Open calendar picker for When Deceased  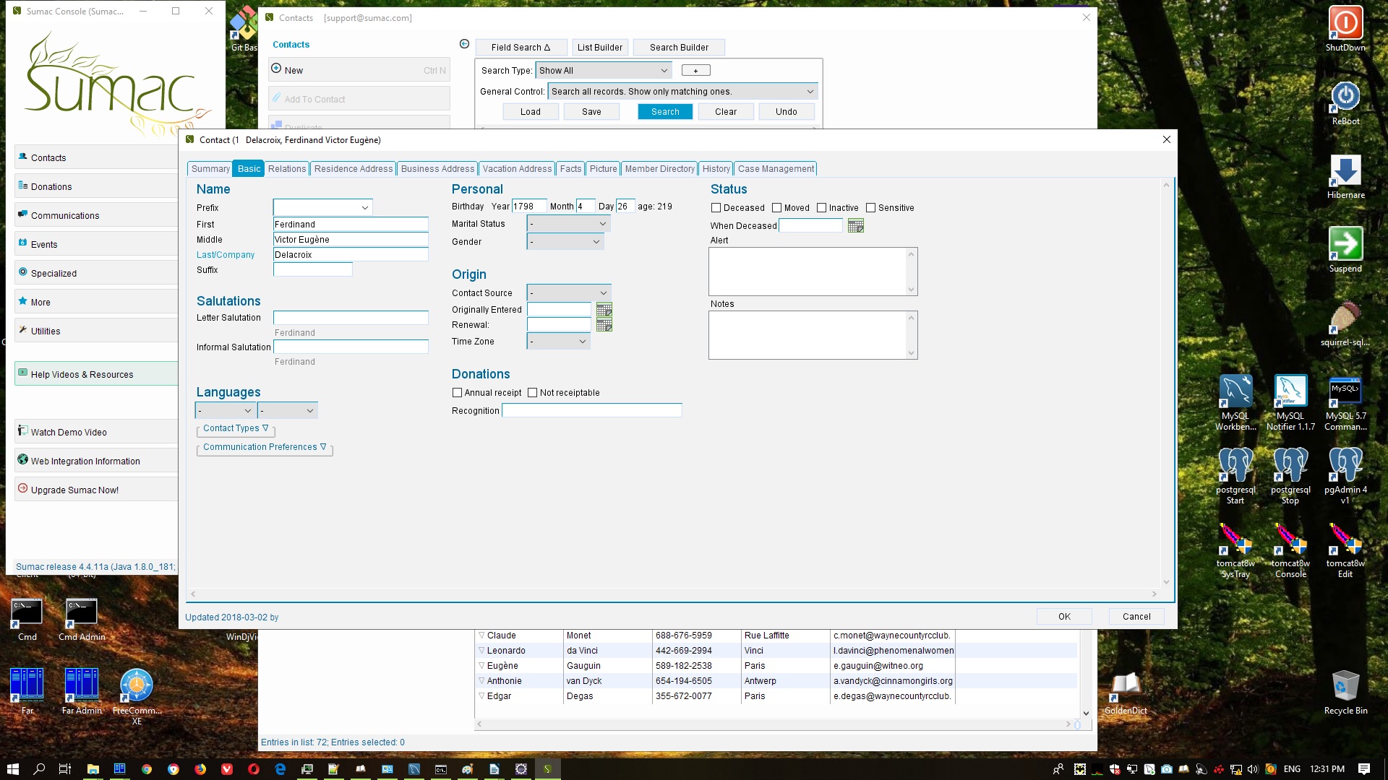click(x=856, y=226)
